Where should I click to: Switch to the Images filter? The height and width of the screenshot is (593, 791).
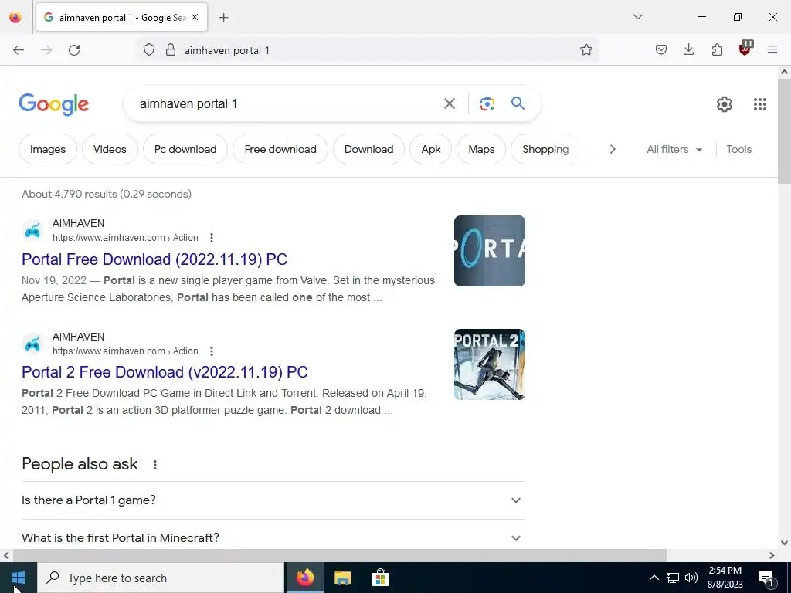[x=48, y=149]
